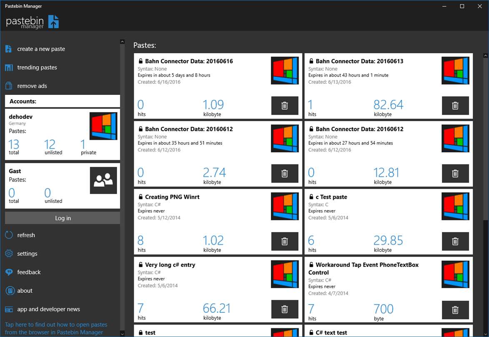Click thumbnail of Bahn Connector Data: 20160613
Image resolution: width=489 pixels, height=337 pixels.
pyautogui.click(x=455, y=71)
